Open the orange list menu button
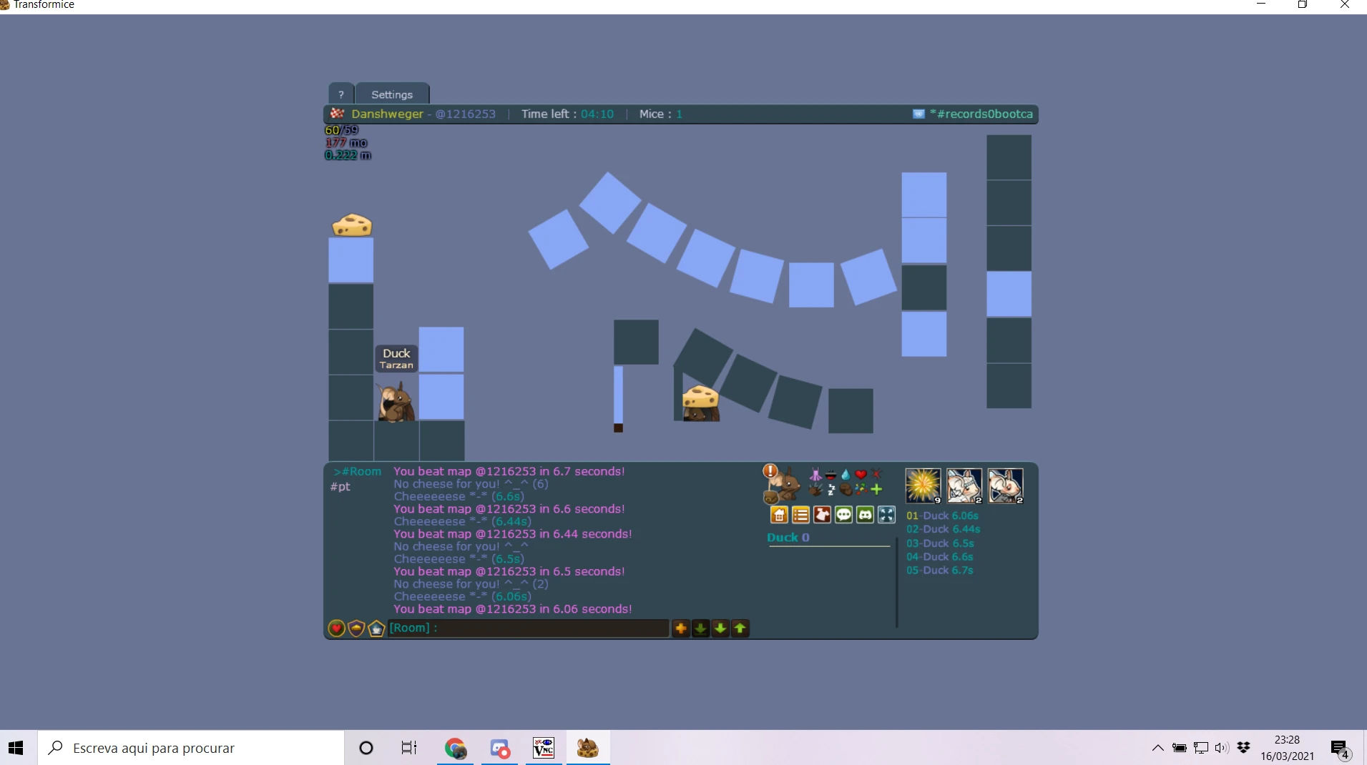 (800, 515)
